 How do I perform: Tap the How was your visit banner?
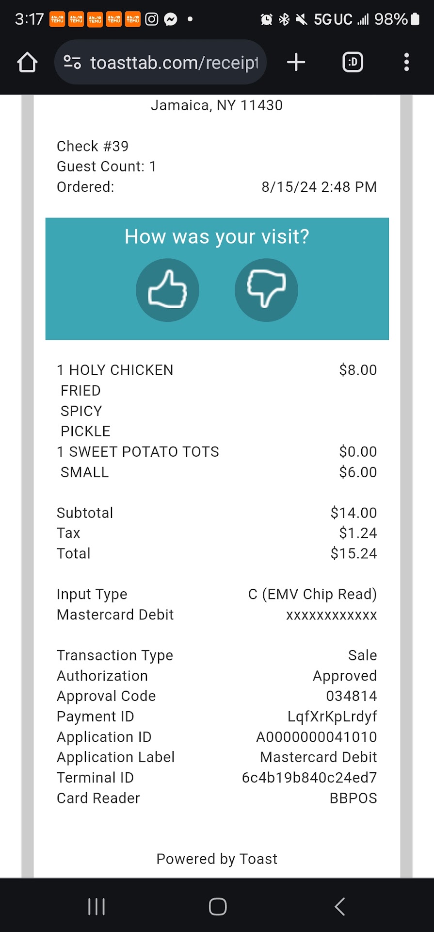(217, 237)
